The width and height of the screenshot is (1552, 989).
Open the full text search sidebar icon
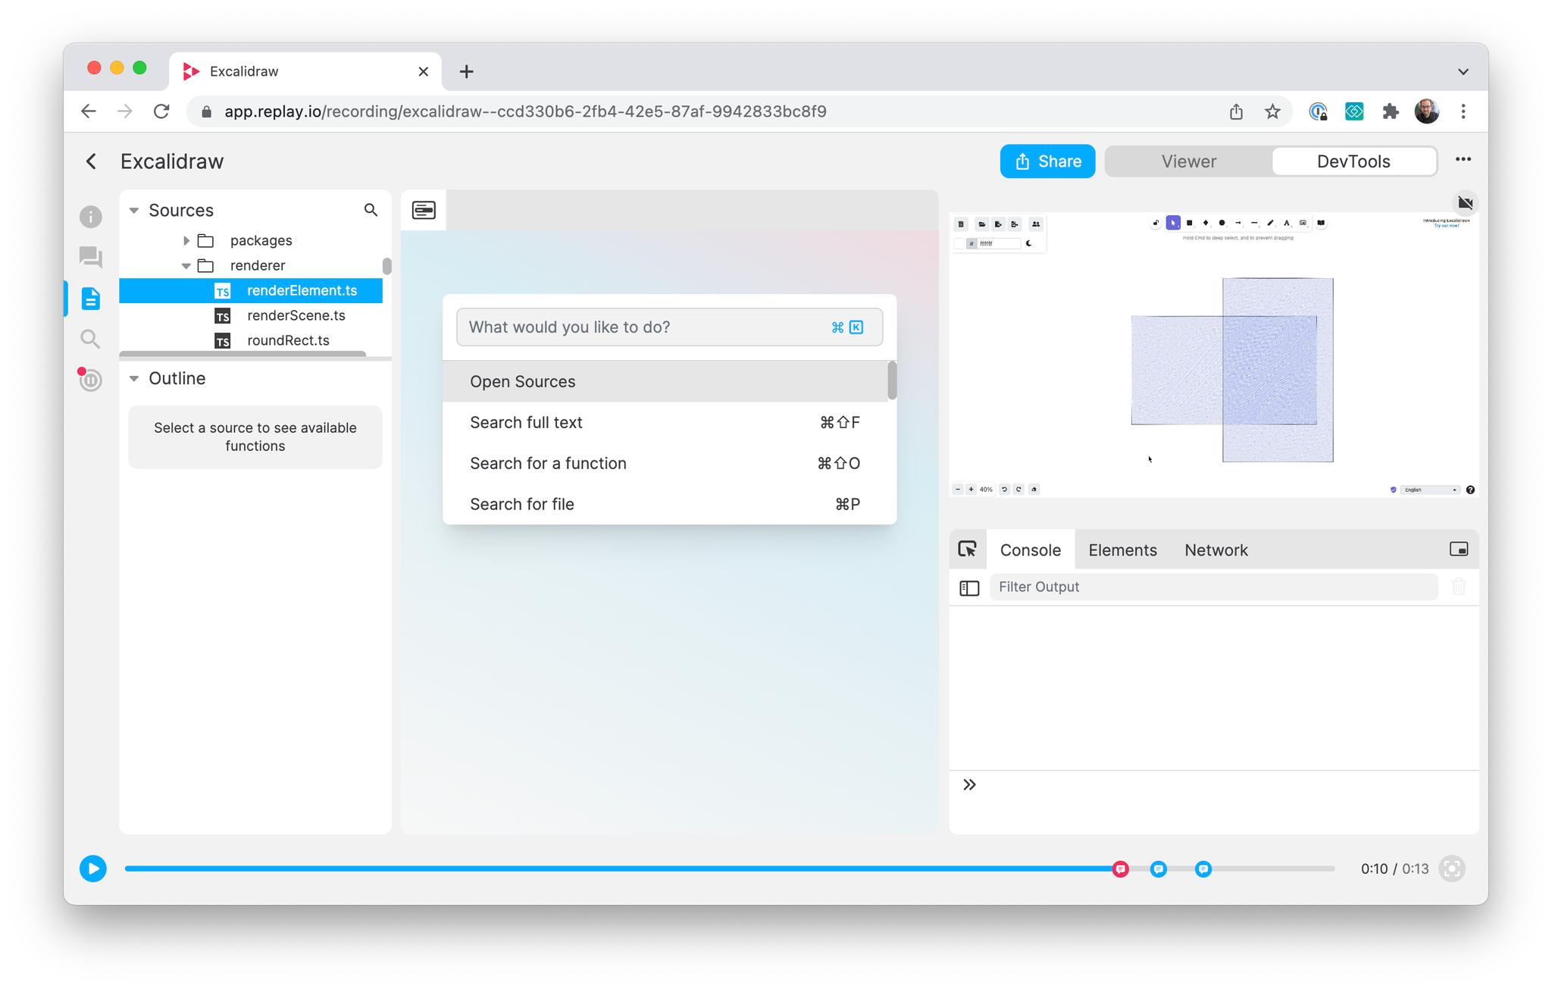point(91,339)
